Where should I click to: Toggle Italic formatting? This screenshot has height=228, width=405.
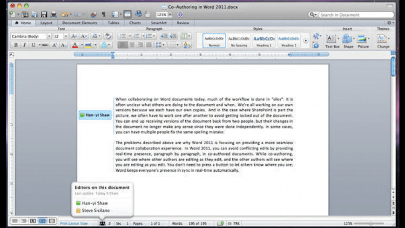[25, 45]
